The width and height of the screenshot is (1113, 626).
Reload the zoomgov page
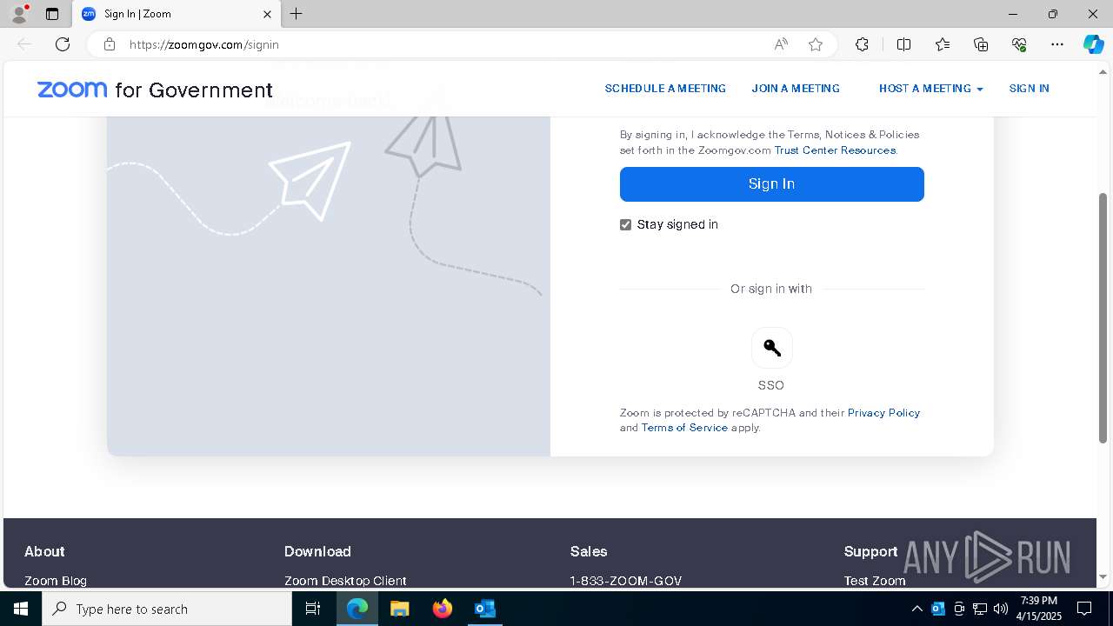pyautogui.click(x=63, y=44)
